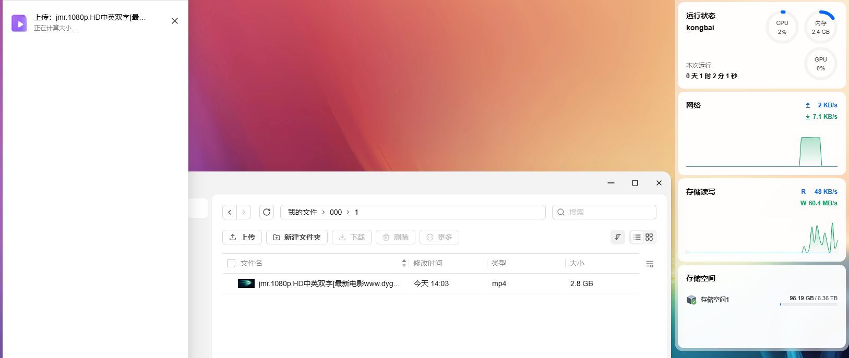Close the file manager window
Screen dimensions: 849x358
click(659, 183)
